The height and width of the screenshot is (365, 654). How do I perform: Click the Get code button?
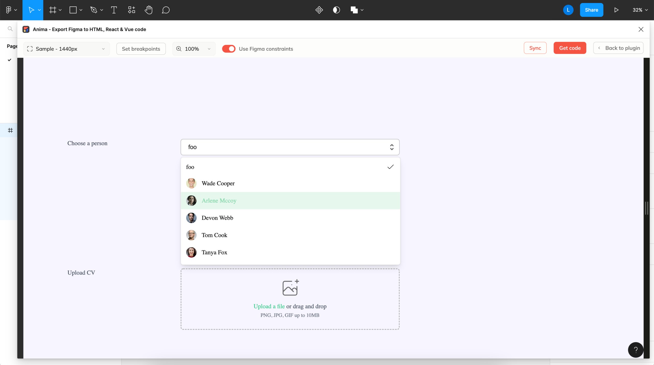pyautogui.click(x=570, y=48)
